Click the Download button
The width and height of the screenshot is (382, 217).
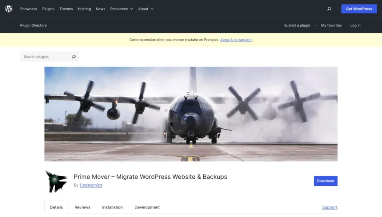[x=325, y=181]
